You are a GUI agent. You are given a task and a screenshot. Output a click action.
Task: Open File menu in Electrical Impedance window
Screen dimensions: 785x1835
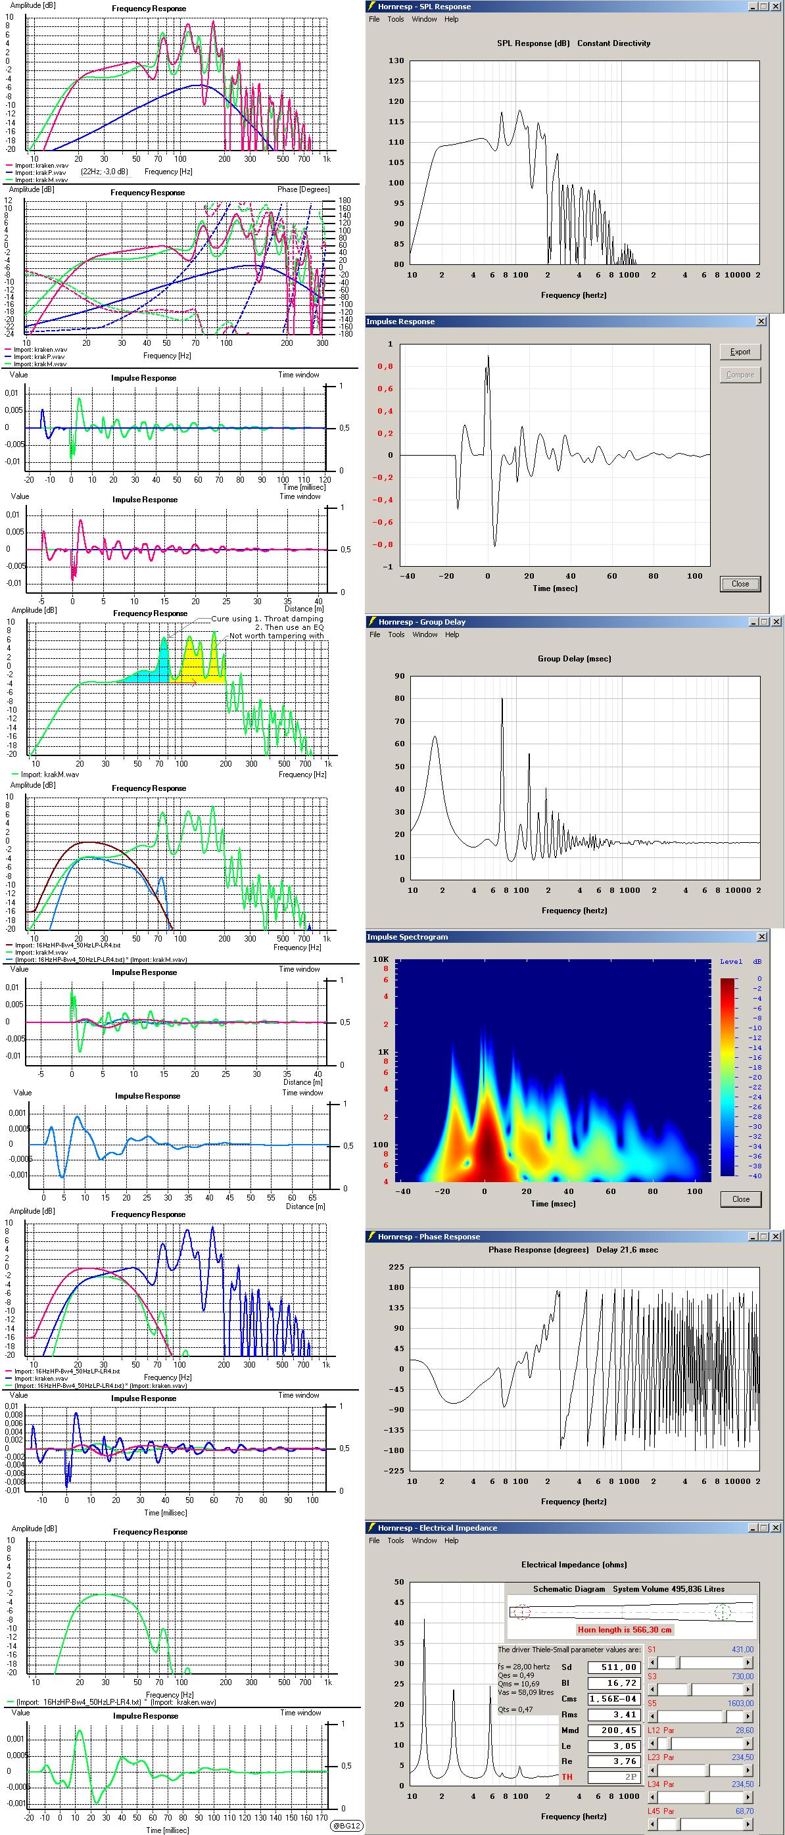click(x=374, y=1540)
